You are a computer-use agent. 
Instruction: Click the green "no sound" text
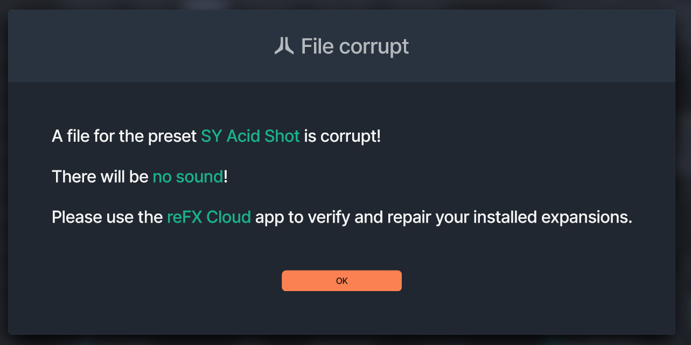click(187, 176)
